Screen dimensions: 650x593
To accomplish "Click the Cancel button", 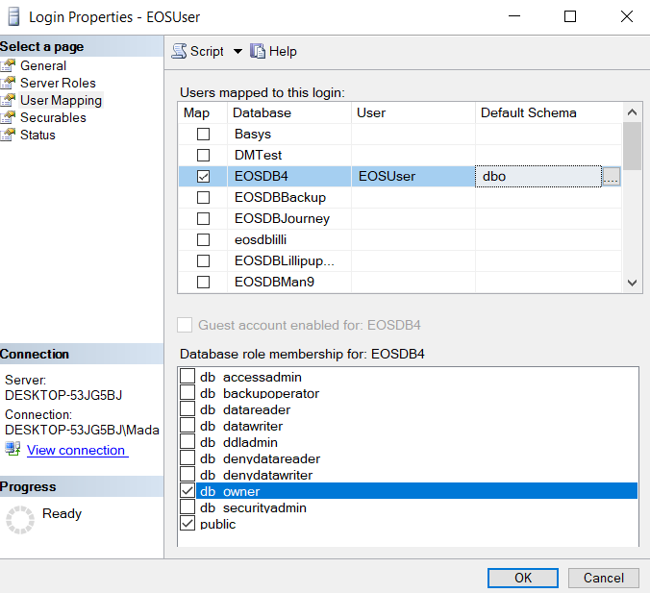I will pos(604,578).
